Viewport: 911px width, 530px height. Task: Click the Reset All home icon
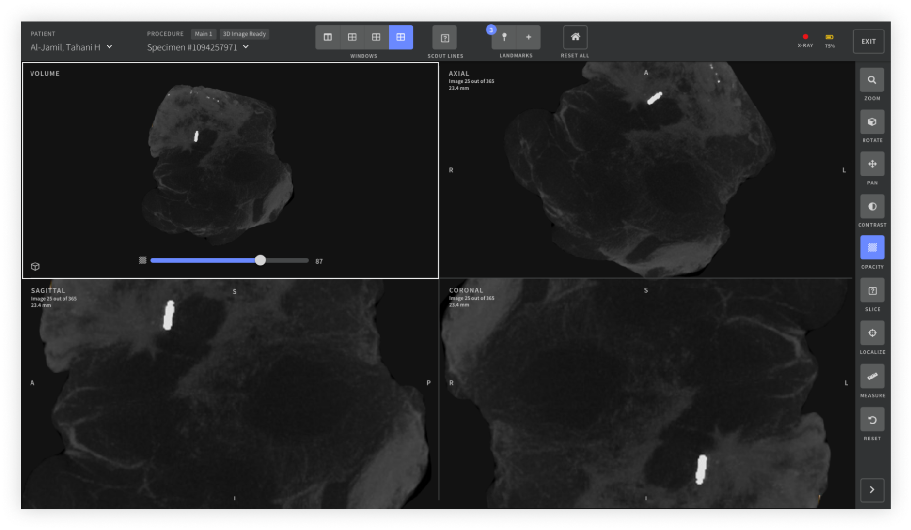point(575,37)
